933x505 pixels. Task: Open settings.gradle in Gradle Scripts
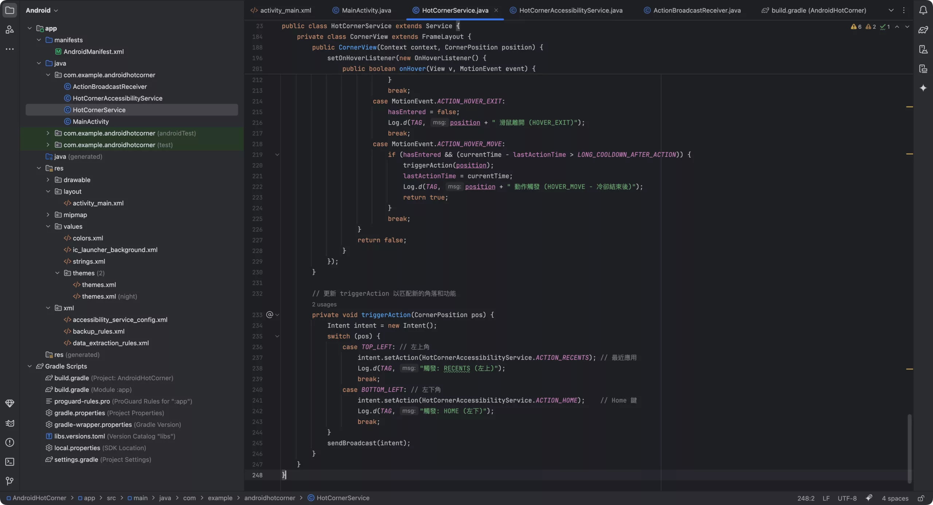98,459
